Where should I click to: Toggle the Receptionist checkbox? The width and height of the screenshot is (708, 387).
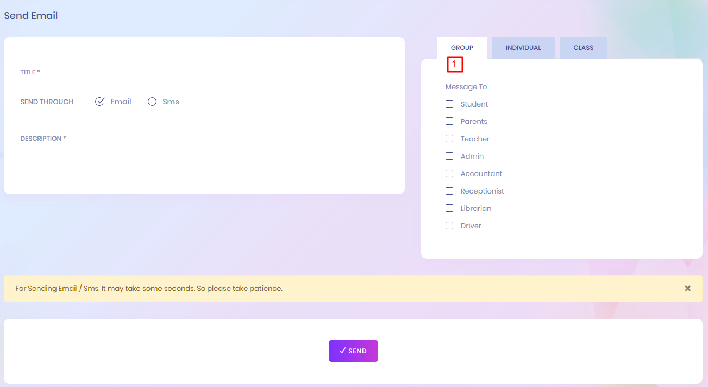pyautogui.click(x=449, y=191)
